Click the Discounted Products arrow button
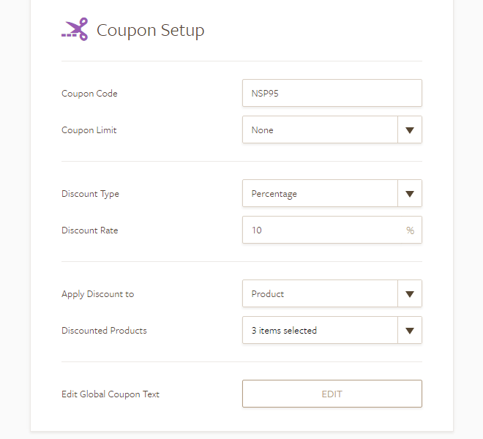This screenshot has height=439, width=483. tap(410, 331)
